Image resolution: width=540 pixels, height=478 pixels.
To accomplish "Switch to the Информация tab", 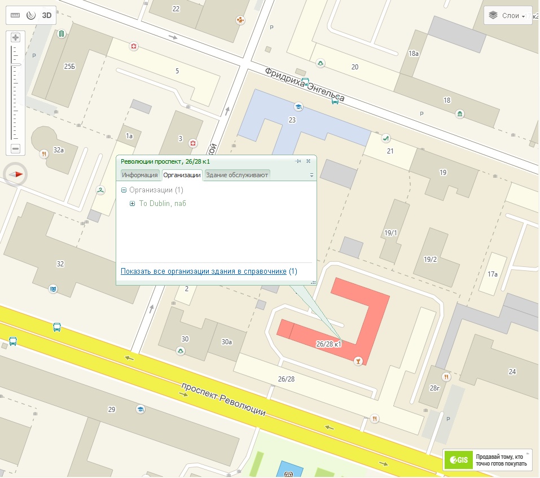I will (140, 175).
